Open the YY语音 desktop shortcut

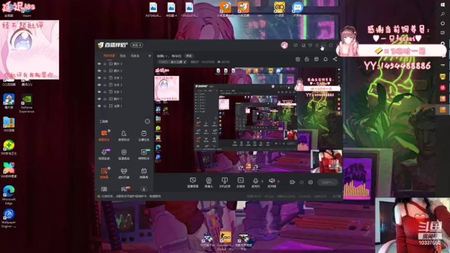point(279,10)
